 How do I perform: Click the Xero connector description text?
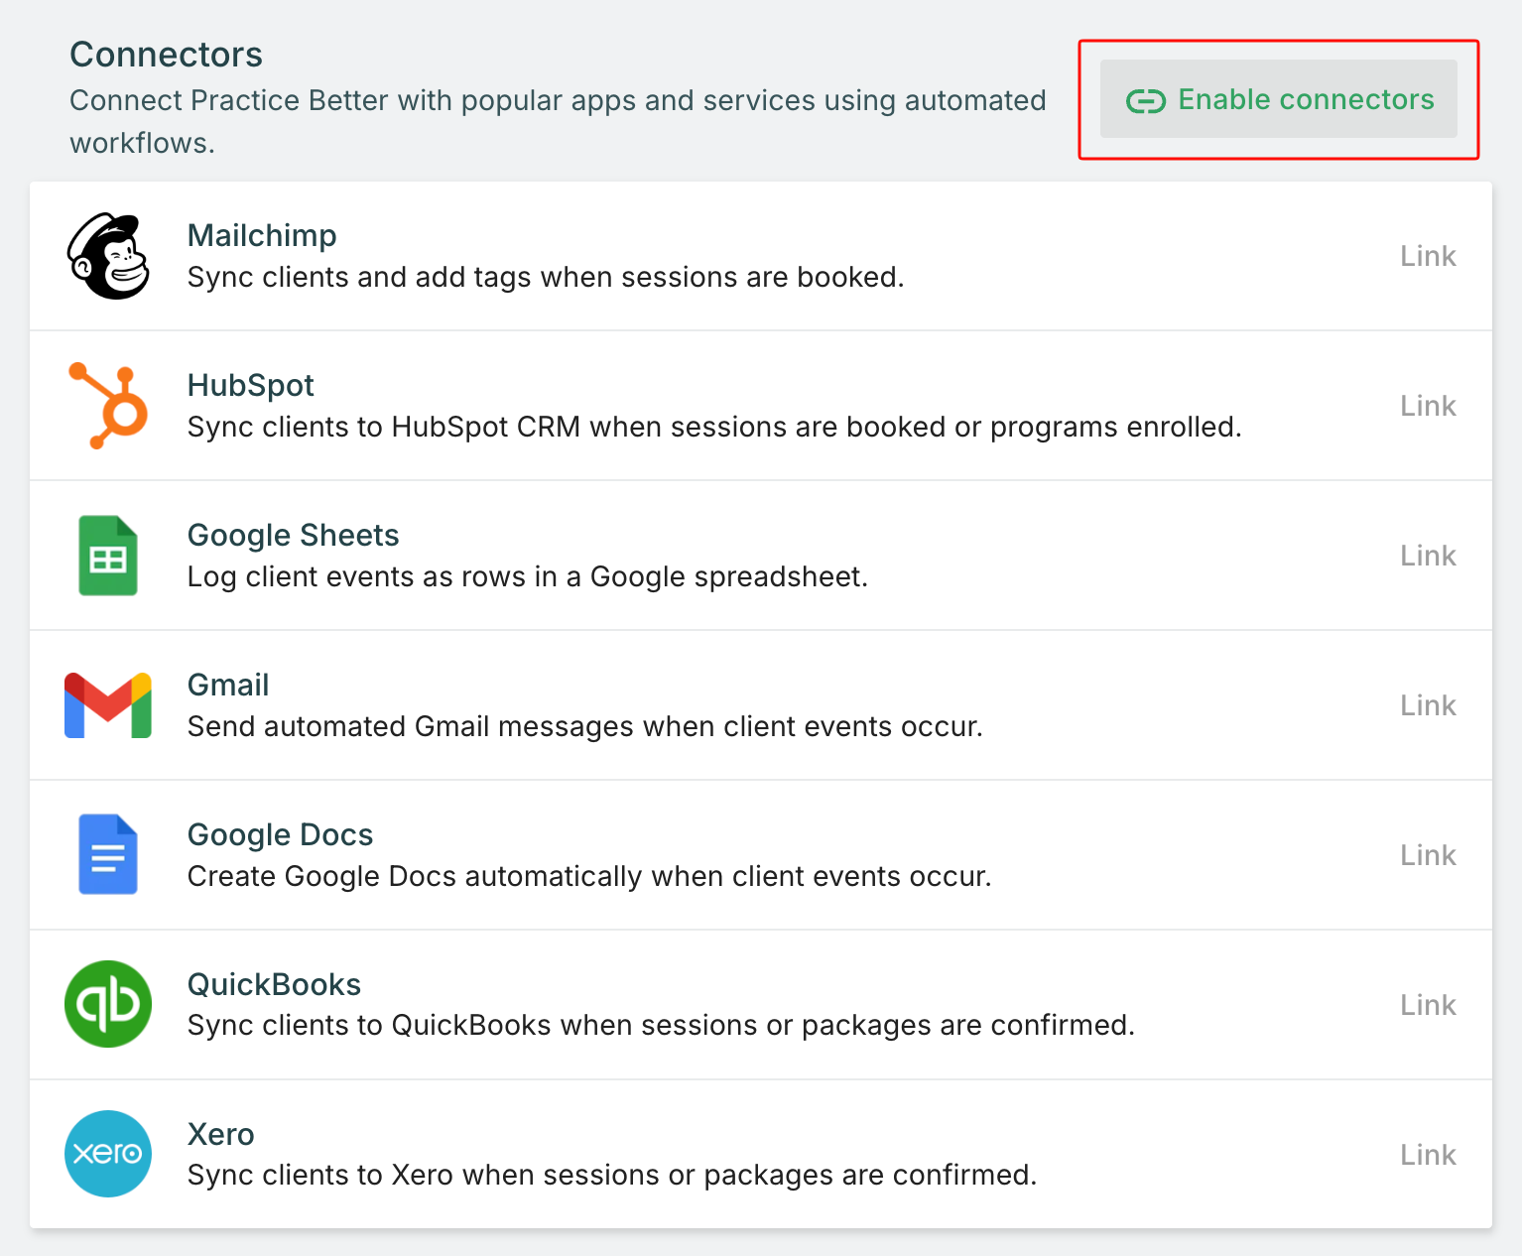tap(611, 1175)
